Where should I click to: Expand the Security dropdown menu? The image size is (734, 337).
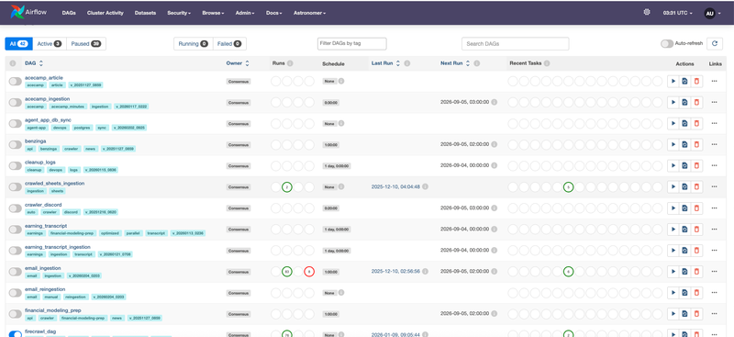coord(179,13)
